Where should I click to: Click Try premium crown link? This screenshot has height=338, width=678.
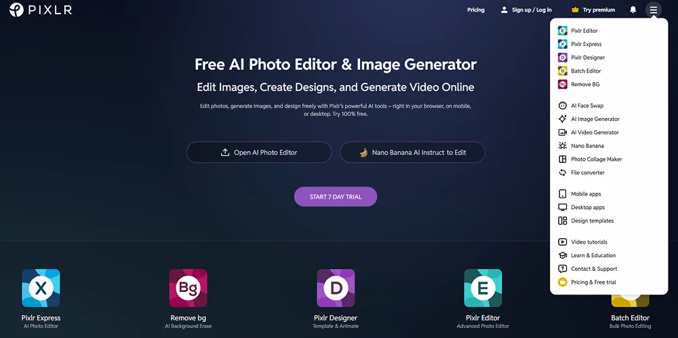pos(593,10)
